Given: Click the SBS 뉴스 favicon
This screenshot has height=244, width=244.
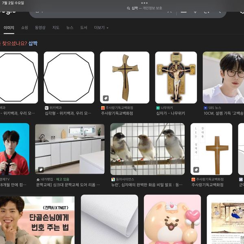Looking at the screenshot, I should pyautogui.click(x=205, y=108).
